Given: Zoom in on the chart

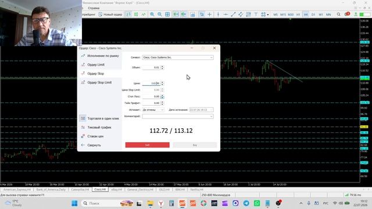Looking at the screenshot, I should 152,15.
